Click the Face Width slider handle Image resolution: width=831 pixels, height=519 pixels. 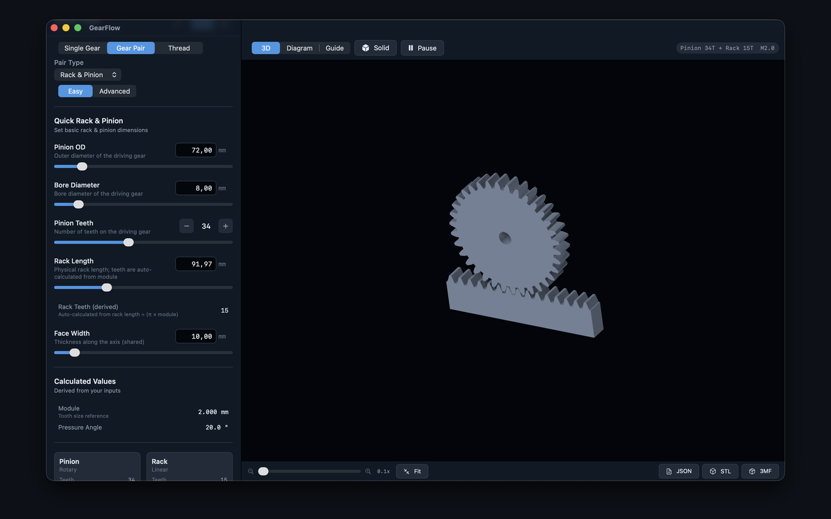coord(74,353)
